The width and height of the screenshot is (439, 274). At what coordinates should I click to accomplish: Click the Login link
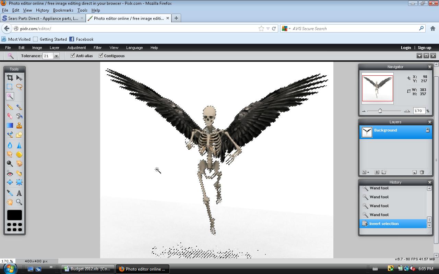pos(406,48)
